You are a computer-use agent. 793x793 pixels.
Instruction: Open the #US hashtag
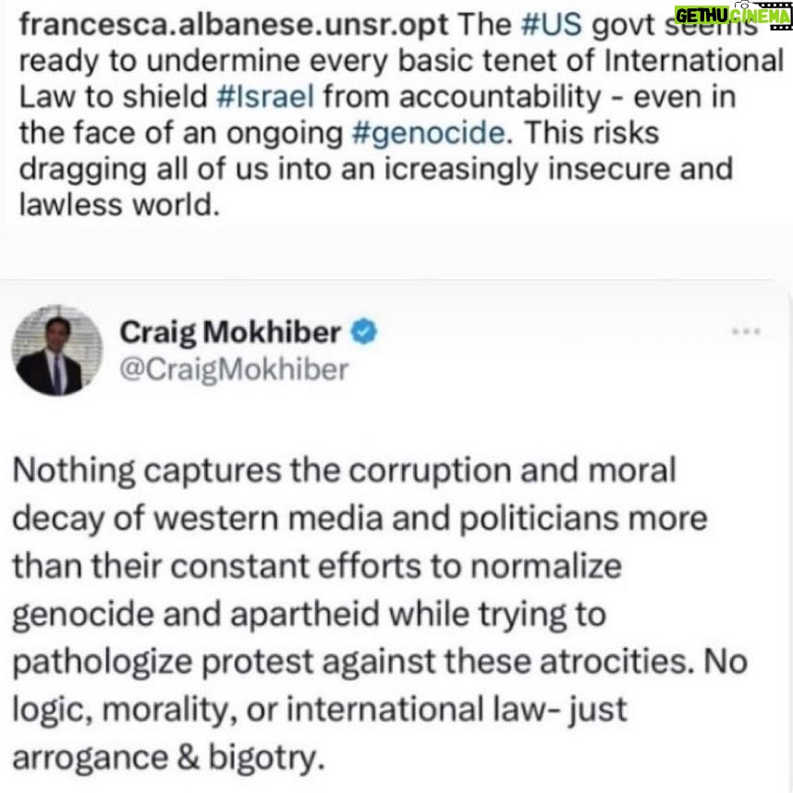(x=551, y=24)
